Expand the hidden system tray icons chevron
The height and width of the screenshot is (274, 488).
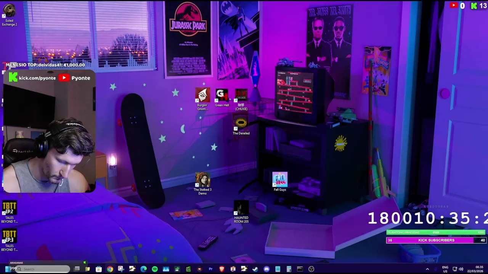[x=427, y=269]
